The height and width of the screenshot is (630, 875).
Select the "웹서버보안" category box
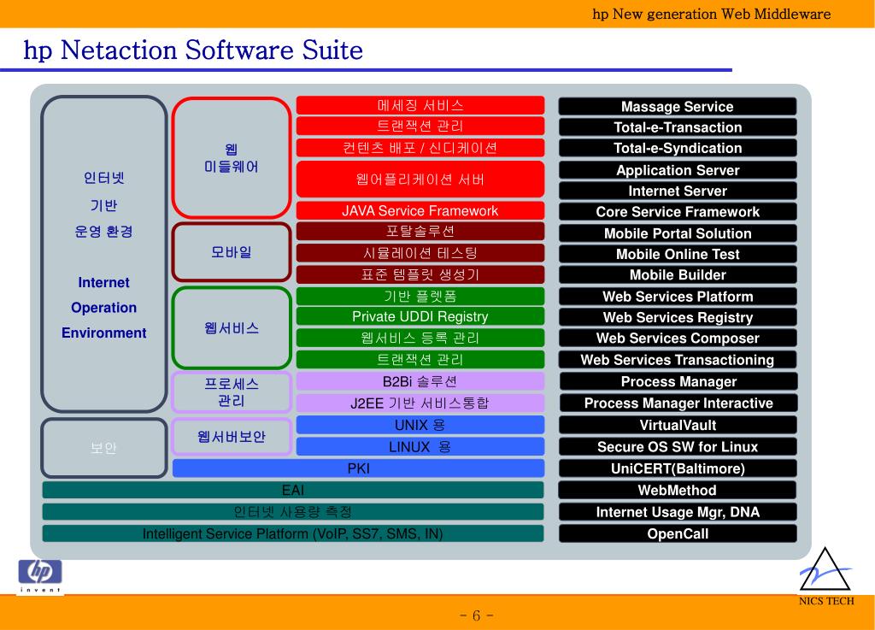point(232,436)
